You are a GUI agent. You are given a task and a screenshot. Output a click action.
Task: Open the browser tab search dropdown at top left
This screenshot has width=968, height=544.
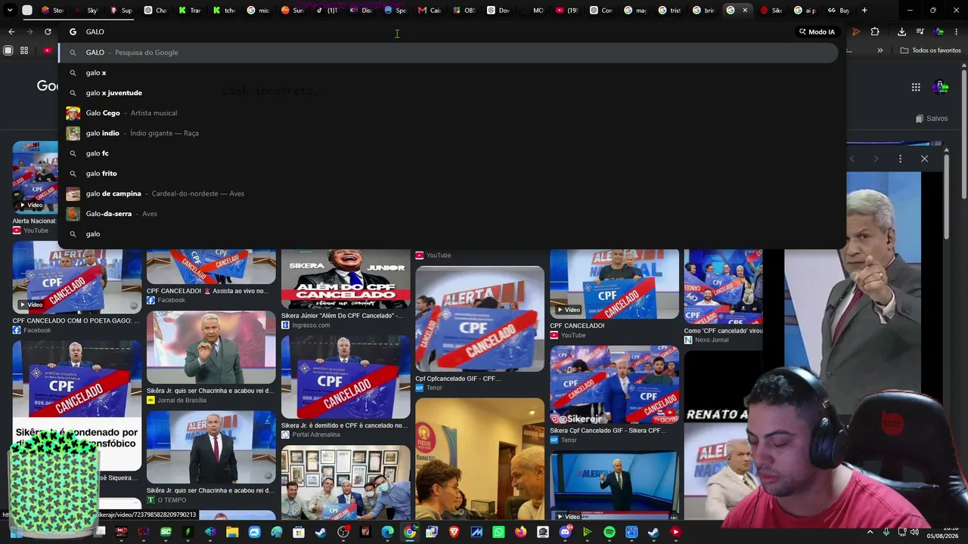coord(10,11)
